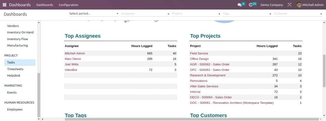Open the Customer filter dropdown
The height and width of the screenshot is (121, 326).
click(298, 14)
